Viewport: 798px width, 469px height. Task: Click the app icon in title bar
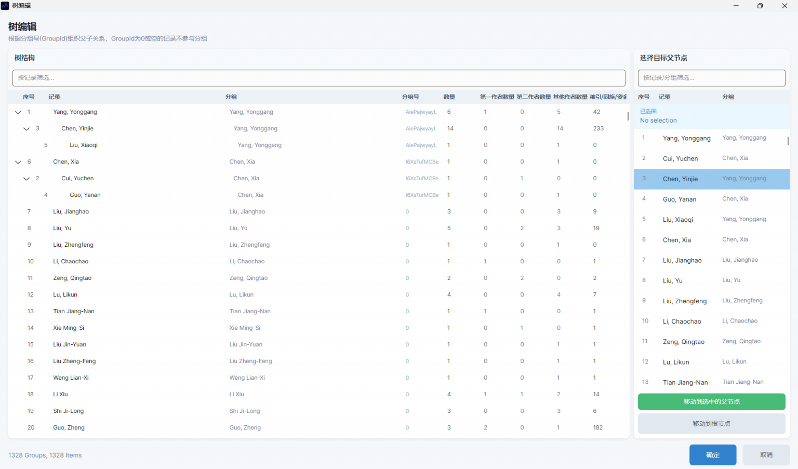5,6
